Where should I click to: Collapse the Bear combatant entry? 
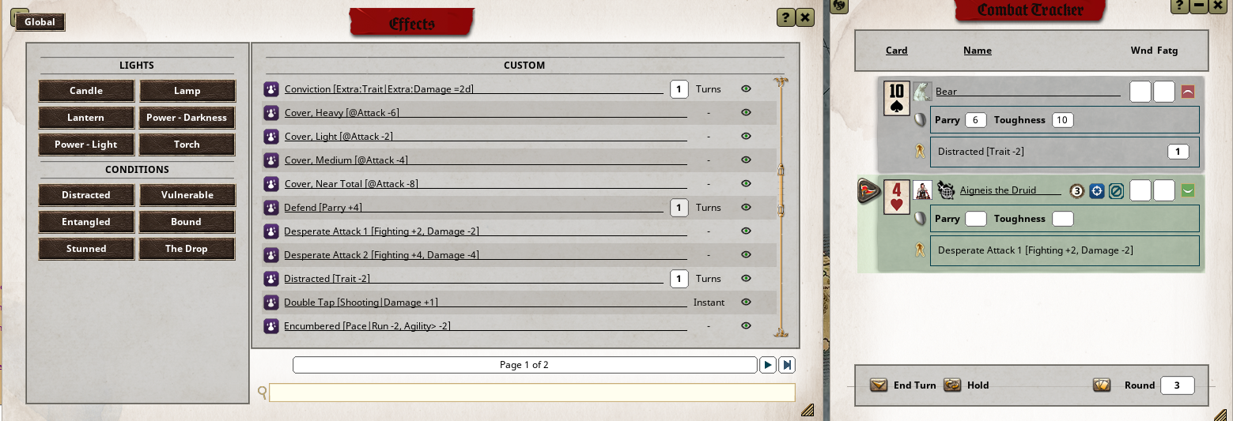pyautogui.click(x=1187, y=92)
